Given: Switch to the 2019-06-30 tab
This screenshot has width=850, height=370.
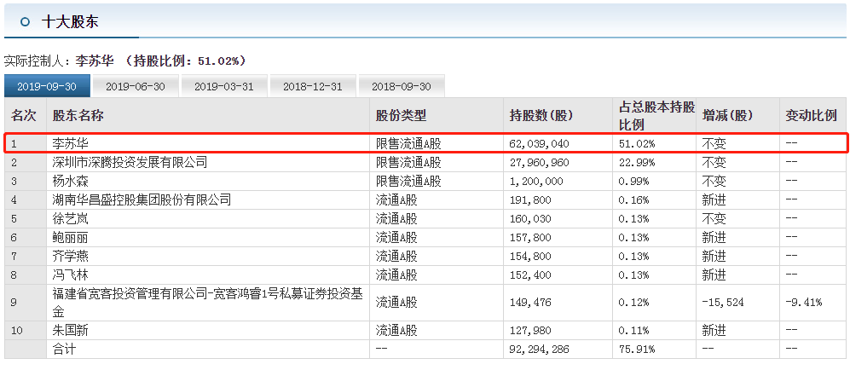Looking at the screenshot, I should 135,86.
